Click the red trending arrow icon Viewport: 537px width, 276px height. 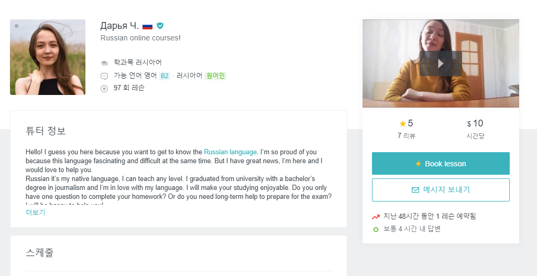coord(376,217)
